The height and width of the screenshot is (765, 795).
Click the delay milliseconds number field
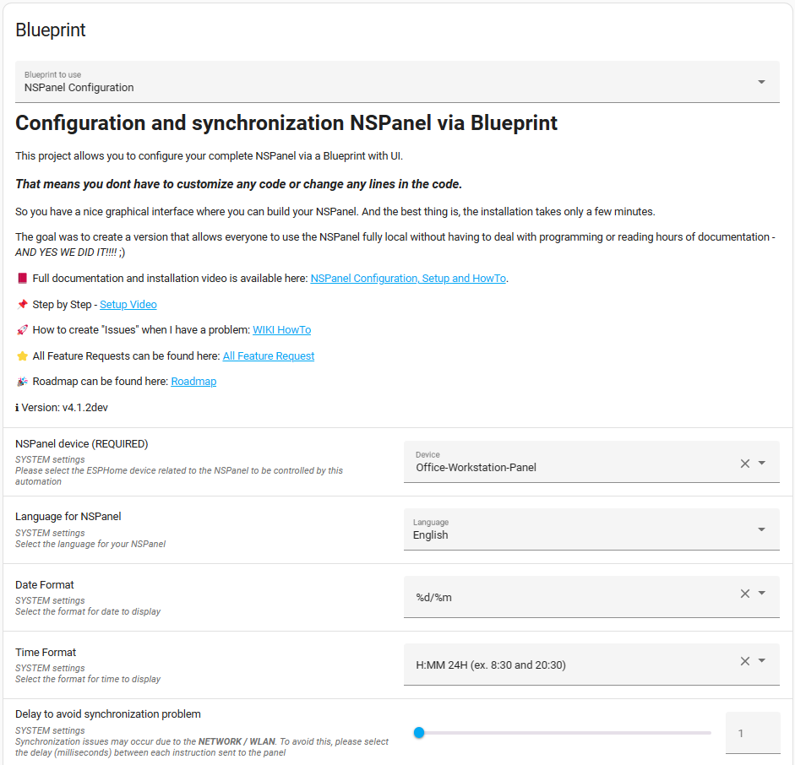click(x=752, y=733)
